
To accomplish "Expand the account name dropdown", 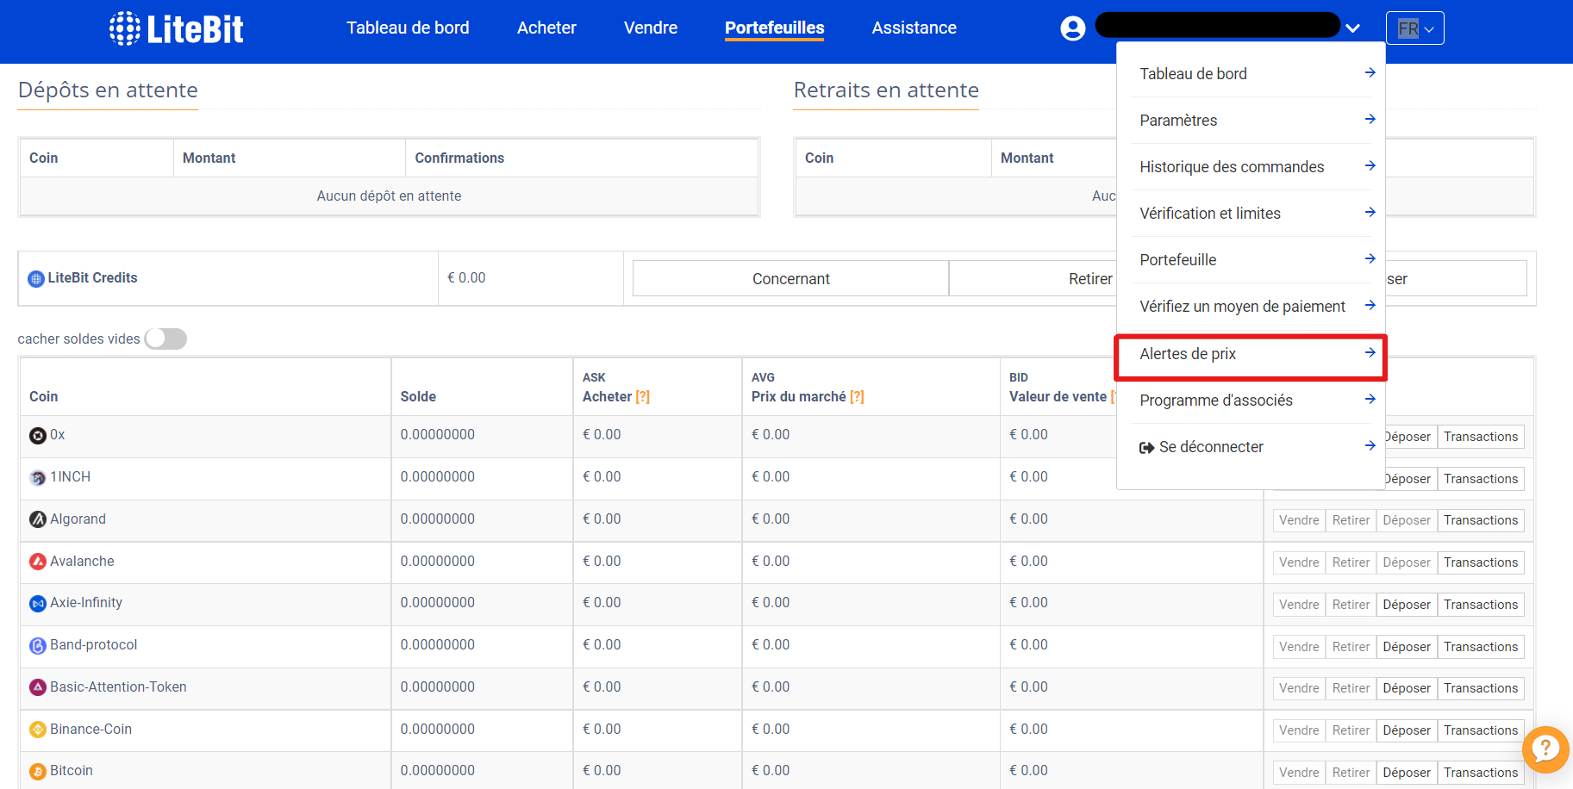I will [x=1352, y=27].
